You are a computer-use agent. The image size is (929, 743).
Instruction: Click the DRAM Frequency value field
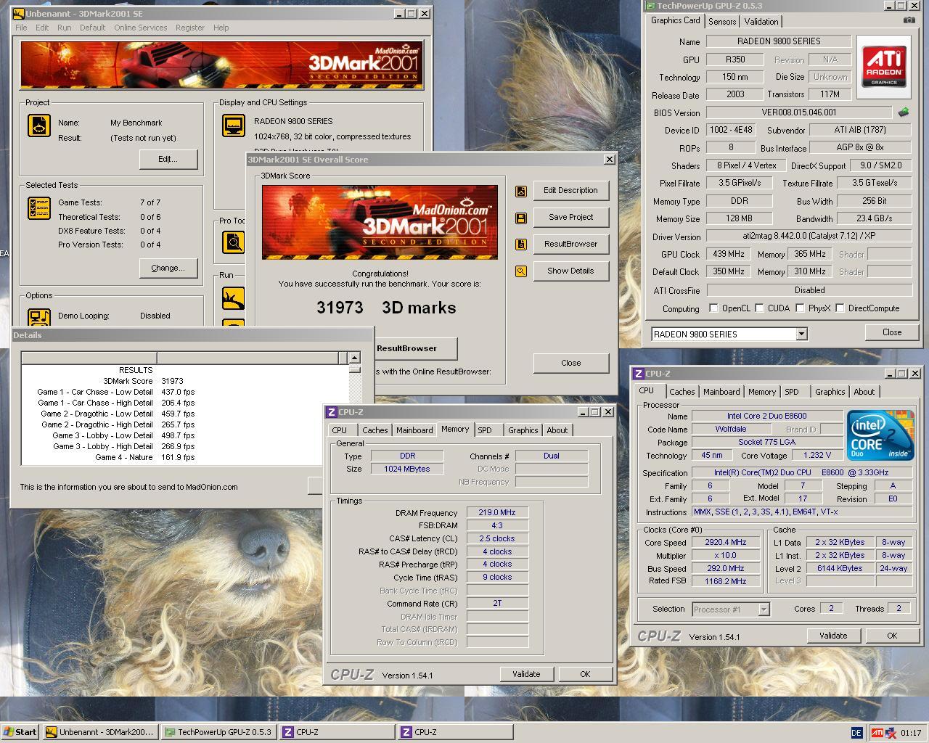click(x=497, y=512)
